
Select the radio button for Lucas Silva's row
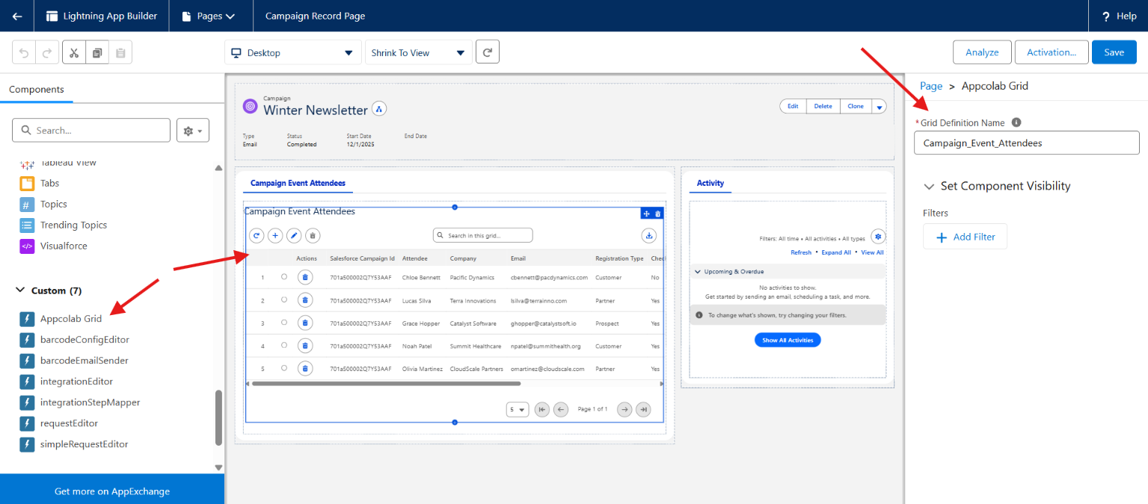[x=283, y=299]
